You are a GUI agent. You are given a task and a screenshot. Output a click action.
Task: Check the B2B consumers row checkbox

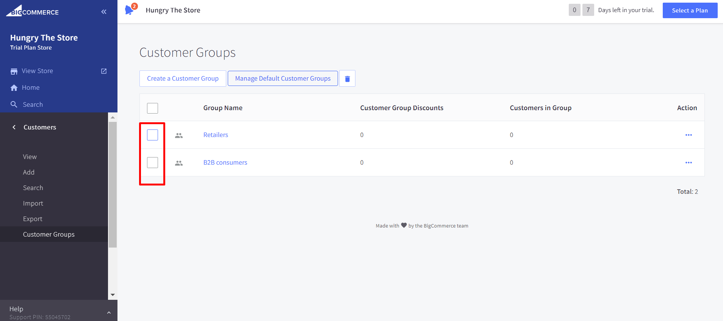pos(152,163)
